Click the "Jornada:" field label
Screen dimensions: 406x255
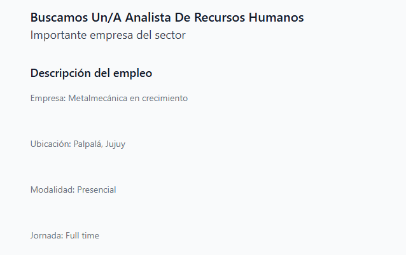(46, 236)
